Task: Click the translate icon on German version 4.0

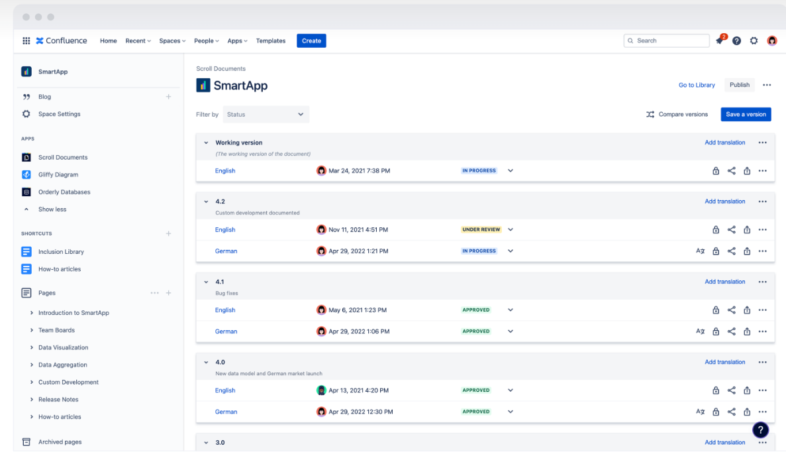Action: coord(700,412)
